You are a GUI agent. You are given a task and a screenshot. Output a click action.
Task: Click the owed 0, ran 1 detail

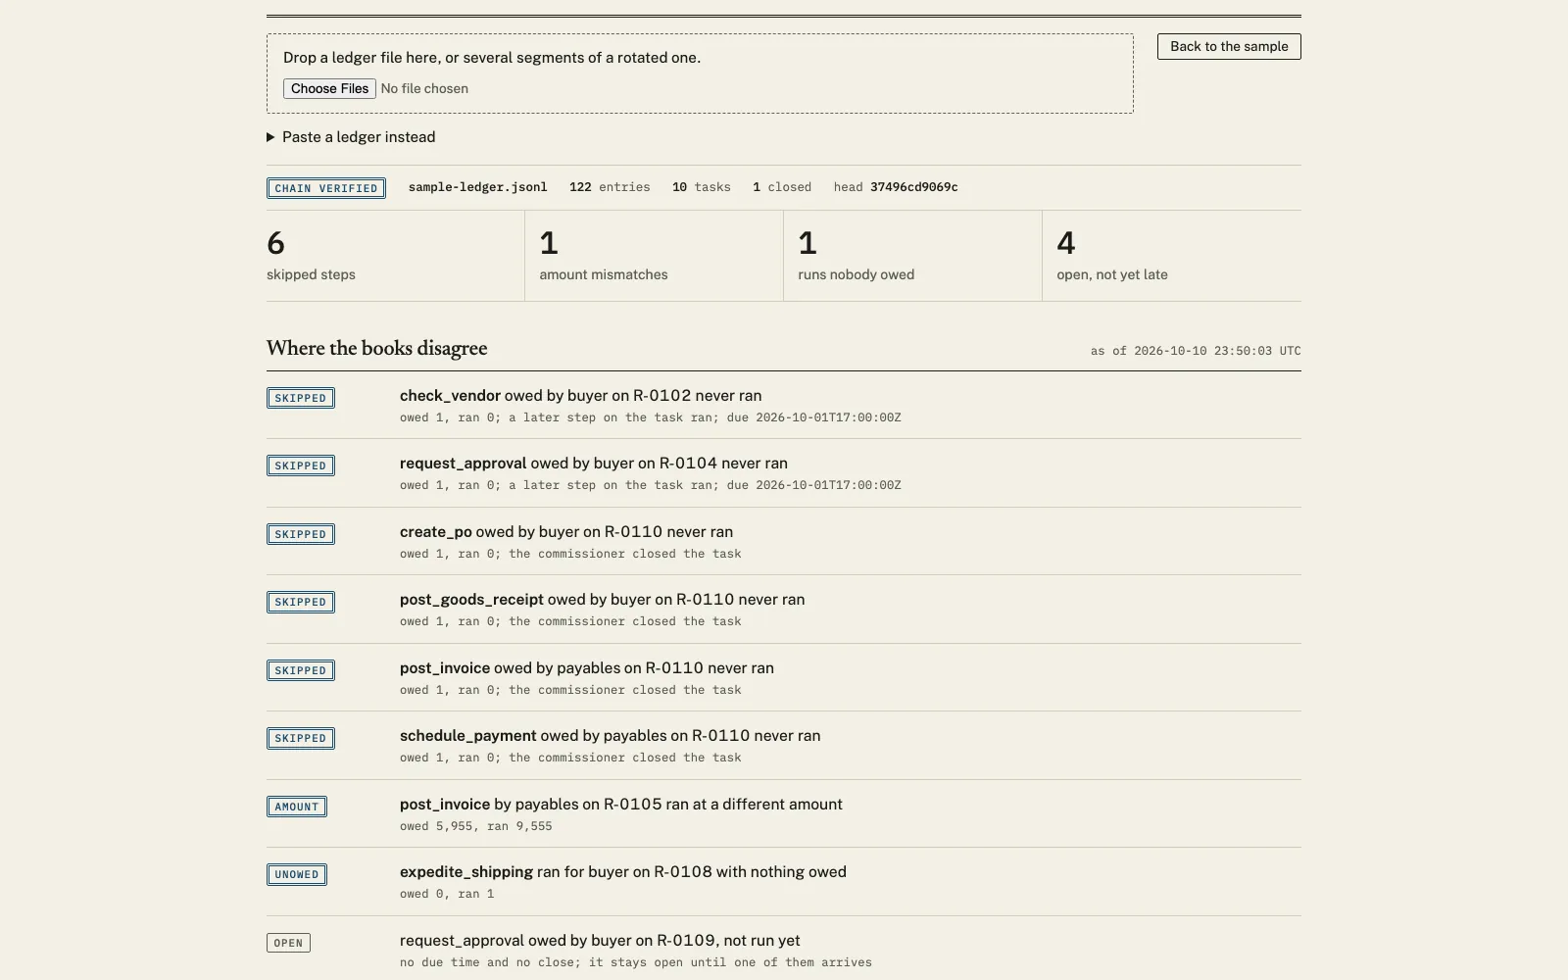(447, 894)
